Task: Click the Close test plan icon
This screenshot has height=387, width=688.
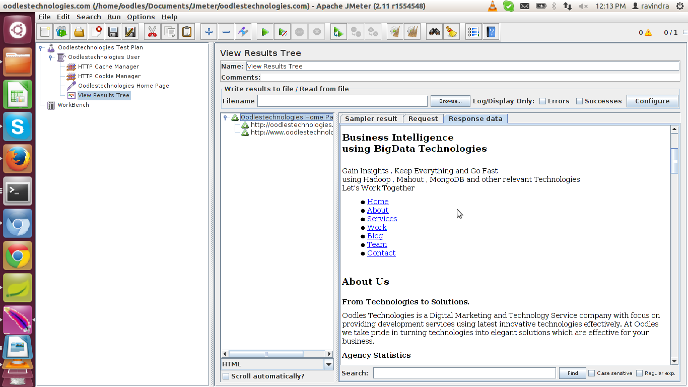Action: [x=96, y=32]
